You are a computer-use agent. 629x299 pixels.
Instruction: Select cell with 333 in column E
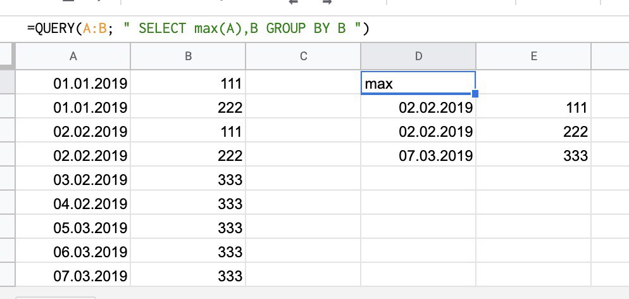[x=533, y=156]
